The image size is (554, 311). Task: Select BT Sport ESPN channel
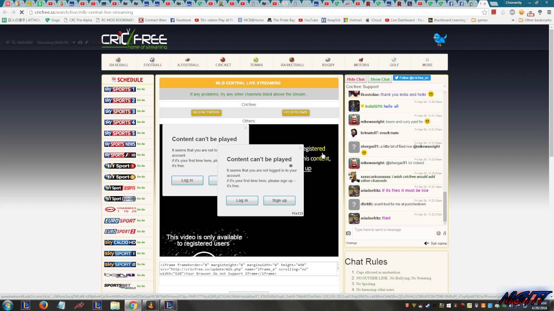point(120,188)
